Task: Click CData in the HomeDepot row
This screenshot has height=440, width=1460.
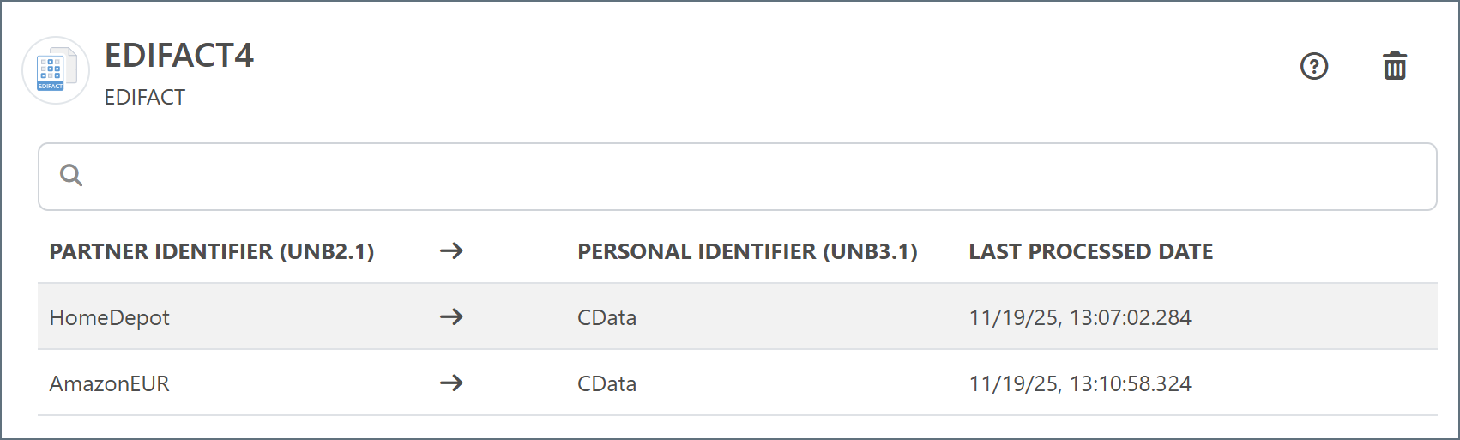Action: (606, 317)
